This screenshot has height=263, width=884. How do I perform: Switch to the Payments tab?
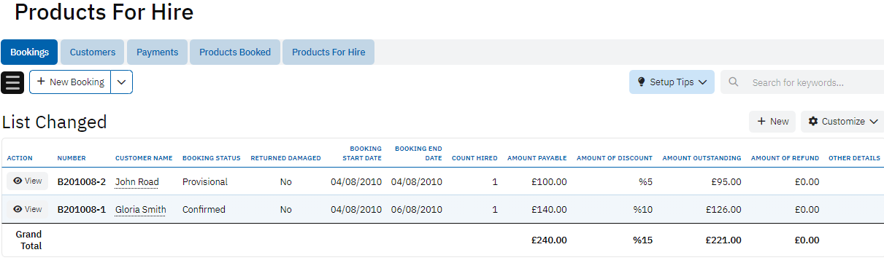[x=158, y=52]
